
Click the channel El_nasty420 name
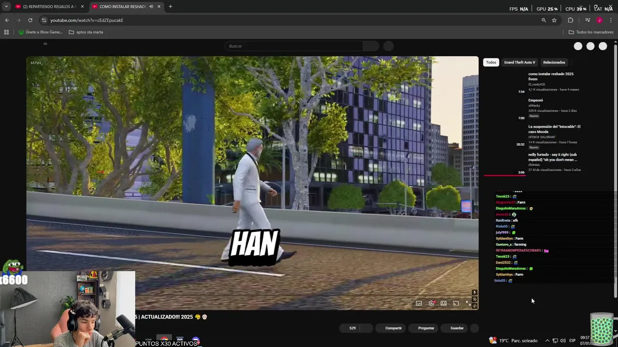pos(536,84)
